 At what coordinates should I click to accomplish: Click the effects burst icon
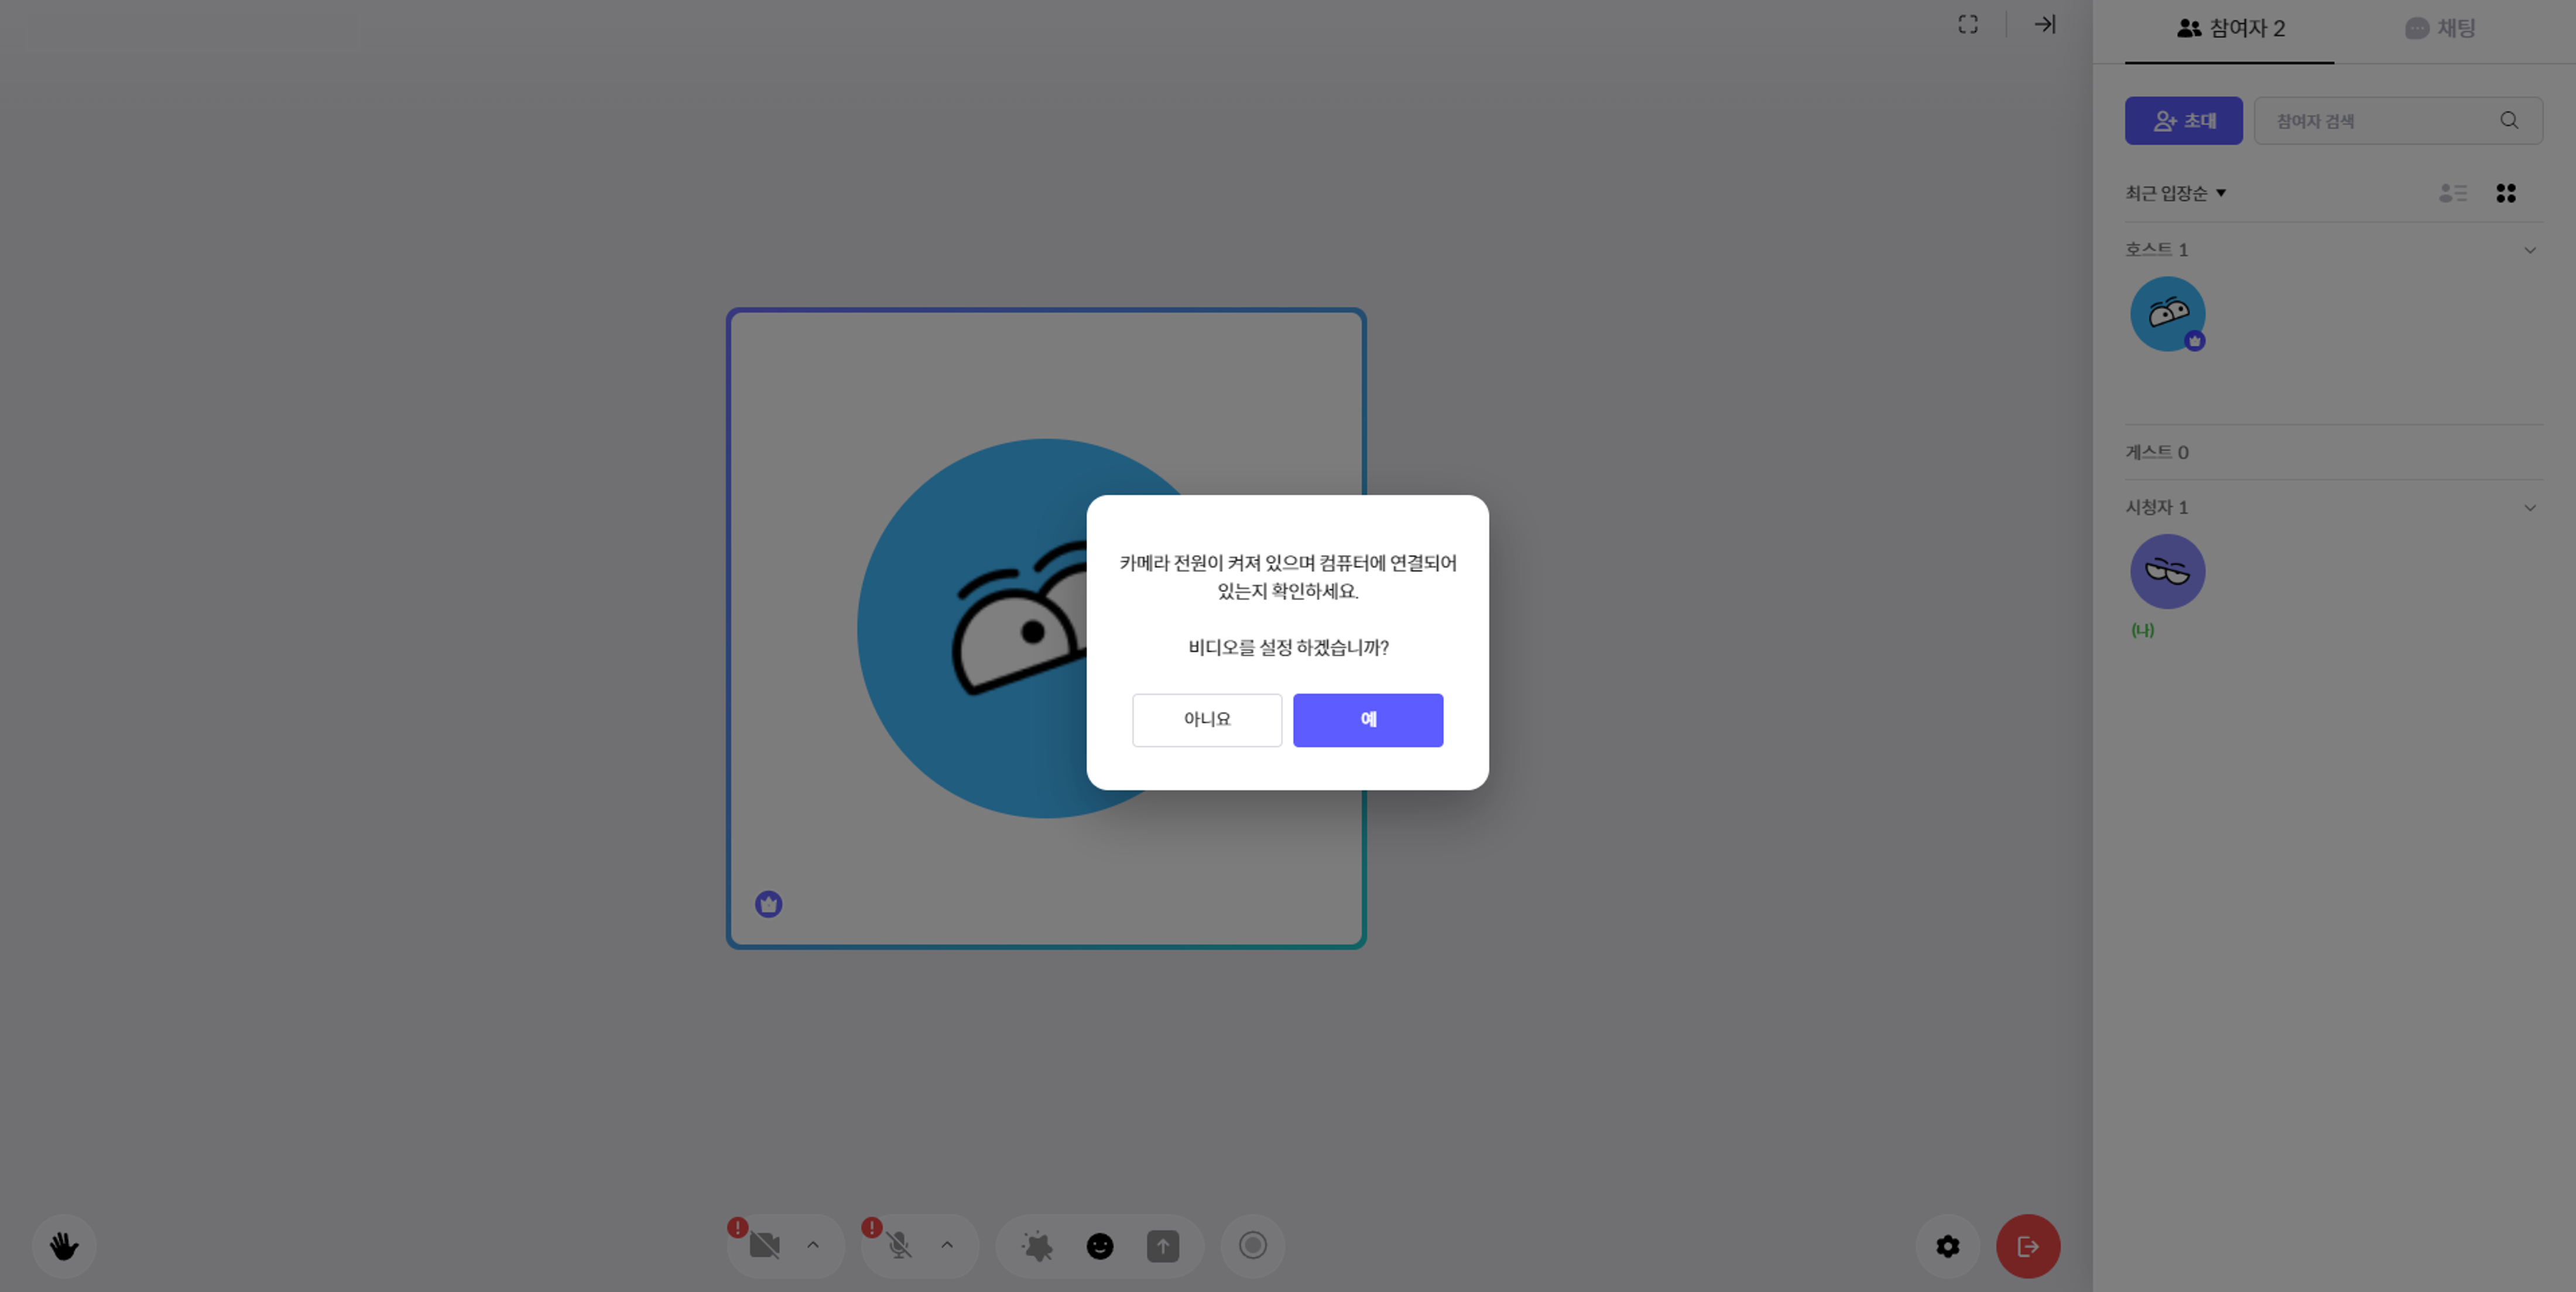(1037, 1246)
